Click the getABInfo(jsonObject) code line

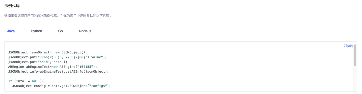(x=58, y=72)
